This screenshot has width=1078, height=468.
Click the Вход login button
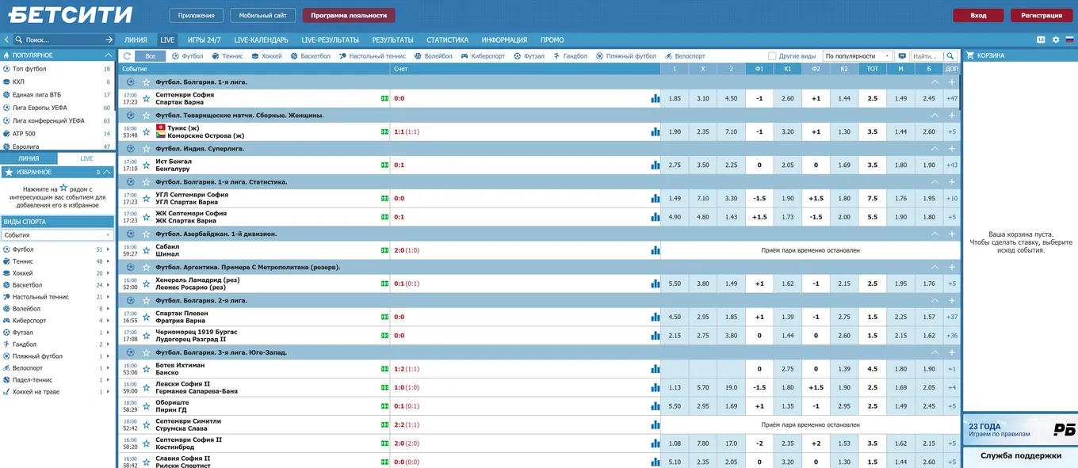[979, 15]
